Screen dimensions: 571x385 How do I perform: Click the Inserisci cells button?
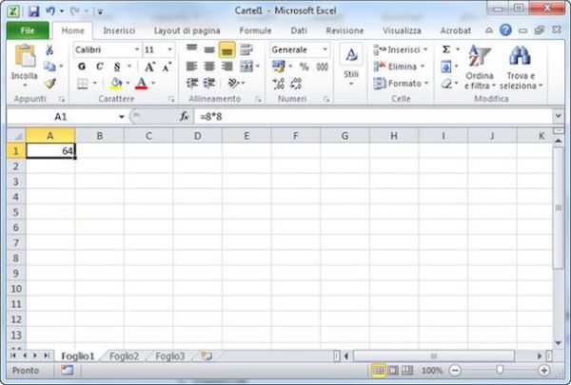click(x=401, y=49)
